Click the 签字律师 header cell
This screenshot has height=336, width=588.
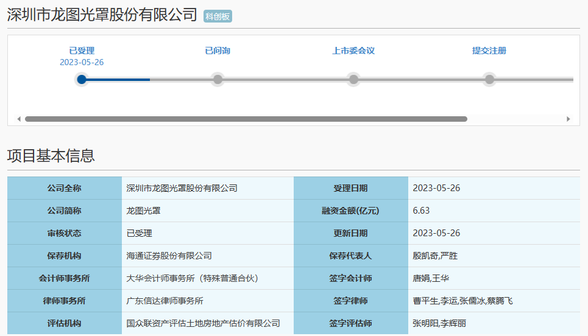pyautogui.click(x=350, y=301)
